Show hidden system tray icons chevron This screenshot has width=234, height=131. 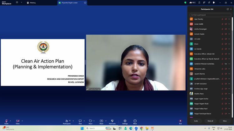(205, 128)
